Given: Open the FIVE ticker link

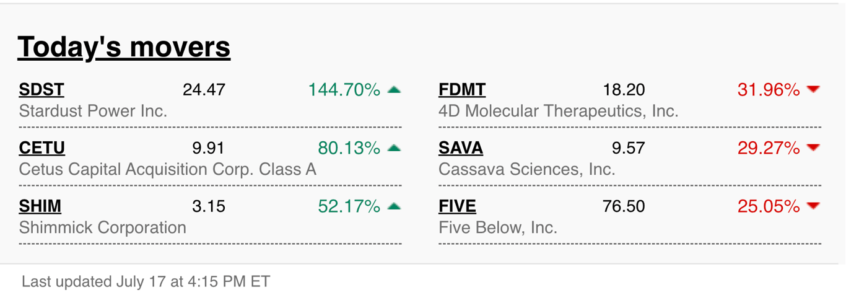Looking at the screenshot, I should (x=457, y=206).
